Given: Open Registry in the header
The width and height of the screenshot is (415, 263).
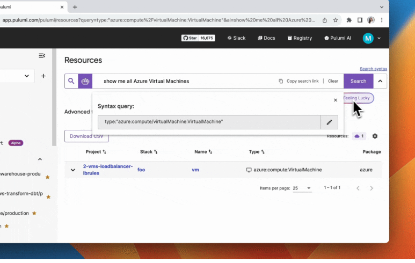Looking at the screenshot, I should click(300, 38).
